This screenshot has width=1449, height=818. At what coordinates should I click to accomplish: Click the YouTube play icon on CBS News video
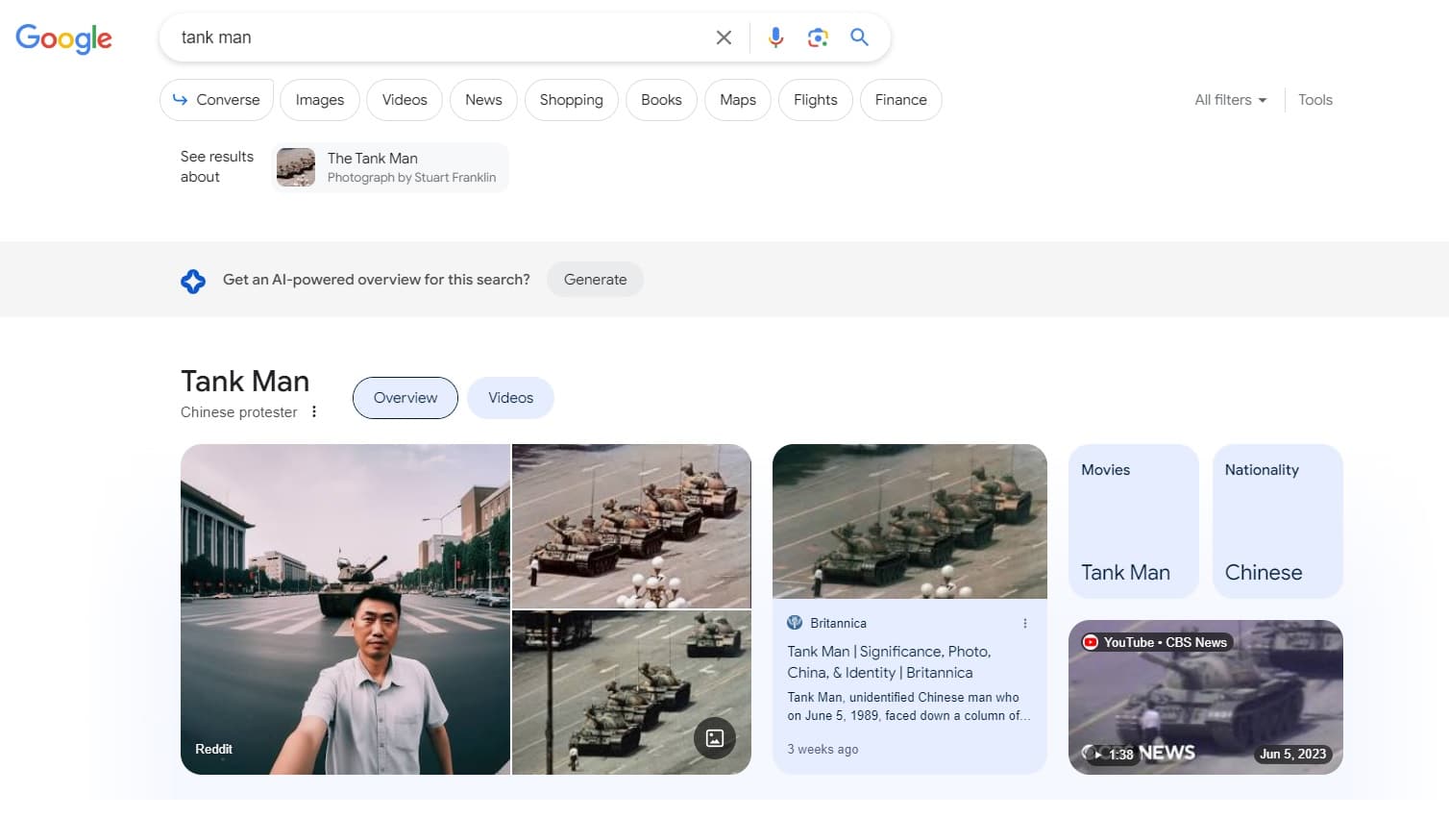click(1091, 641)
